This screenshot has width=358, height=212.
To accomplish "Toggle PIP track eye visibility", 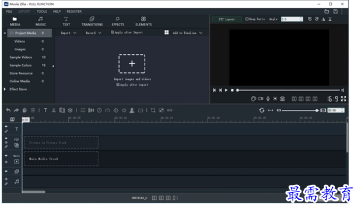I will [x=6, y=138].
